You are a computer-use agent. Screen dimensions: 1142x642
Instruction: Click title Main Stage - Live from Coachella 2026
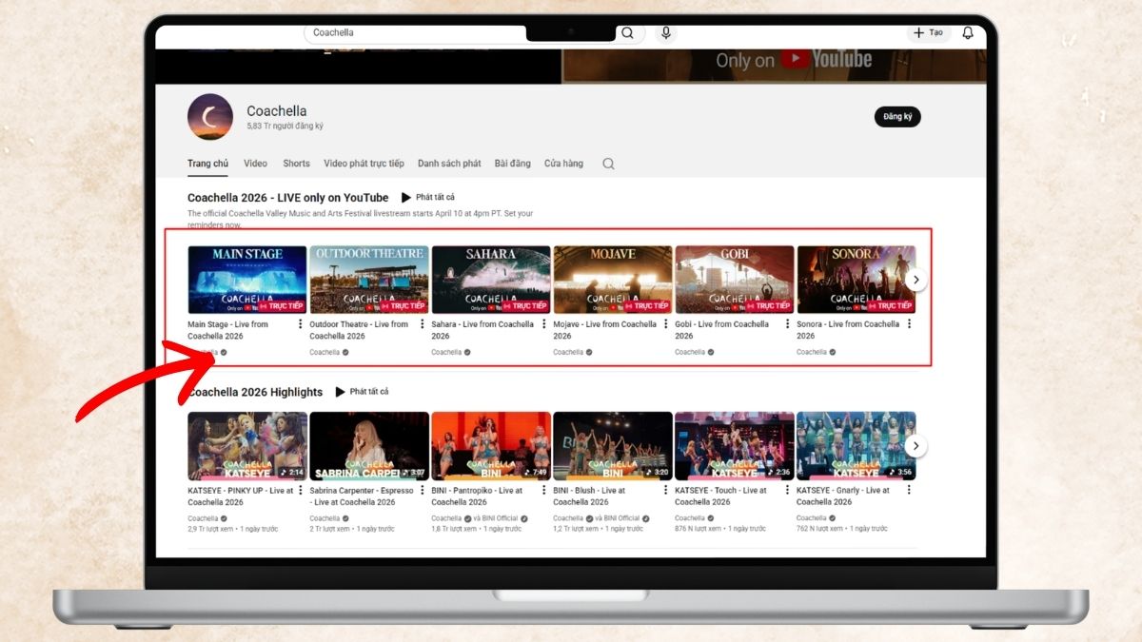pos(228,330)
